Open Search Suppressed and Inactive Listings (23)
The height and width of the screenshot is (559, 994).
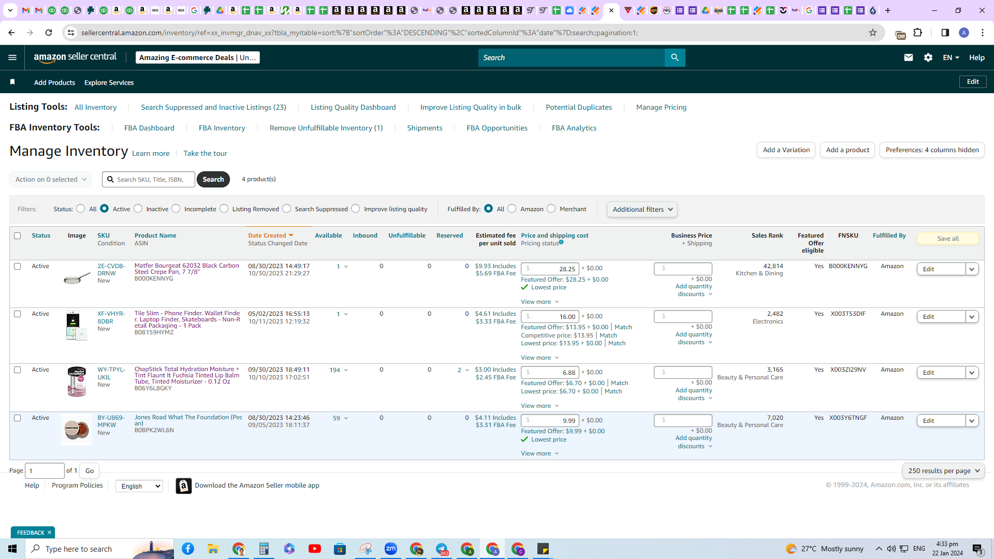tap(213, 107)
